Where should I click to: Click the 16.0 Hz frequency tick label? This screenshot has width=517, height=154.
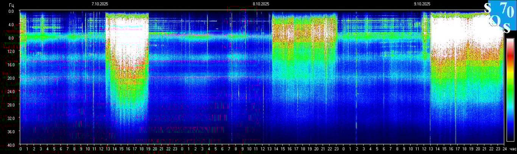[11, 65]
